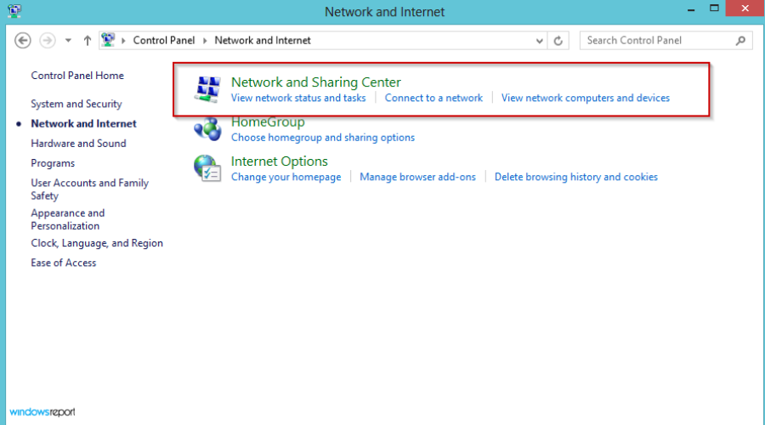
Task: Click Choose homegroup and sharing options
Action: [x=322, y=138]
